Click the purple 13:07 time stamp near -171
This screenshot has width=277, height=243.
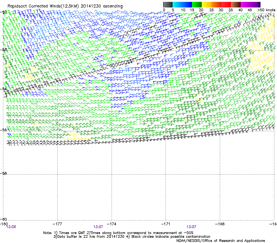pyautogui.click(x=191, y=227)
